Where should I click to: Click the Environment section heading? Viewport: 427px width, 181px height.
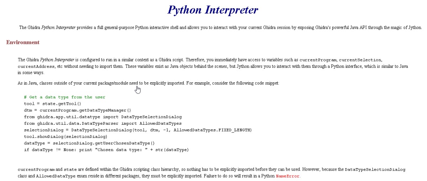[23, 42]
